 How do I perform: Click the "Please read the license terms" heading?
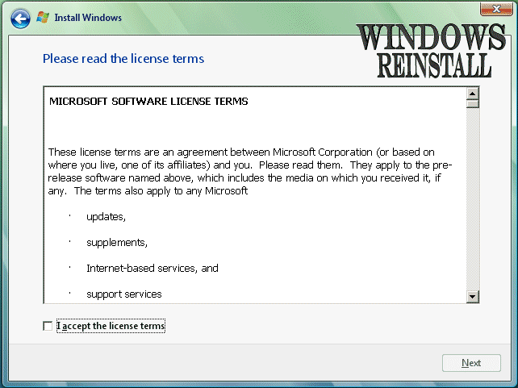pos(123,59)
